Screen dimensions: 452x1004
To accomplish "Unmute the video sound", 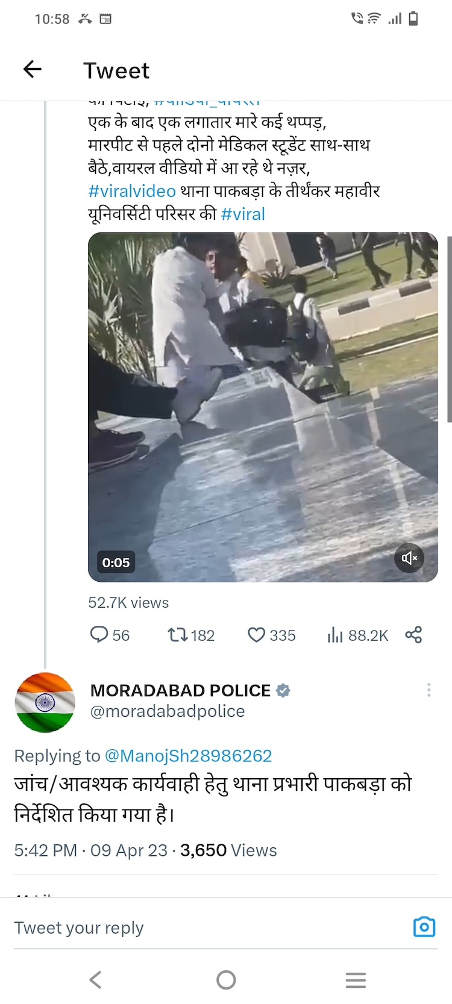I will [409, 558].
